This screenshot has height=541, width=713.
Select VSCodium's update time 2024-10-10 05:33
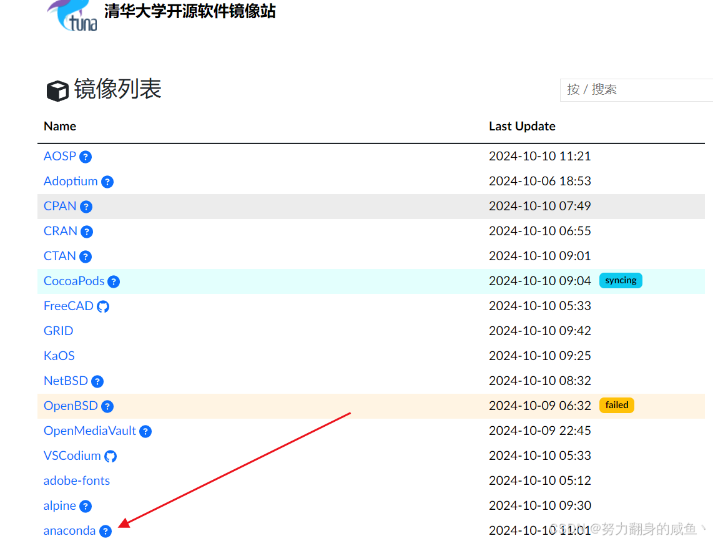tap(540, 456)
